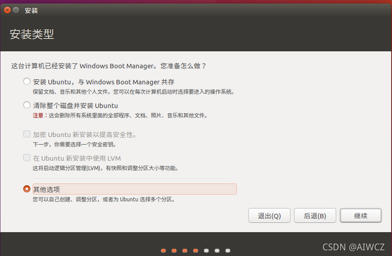Enable LVM for the new Ubuntu installation
The height and width of the screenshot is (256, 392).
pos(27,158)
